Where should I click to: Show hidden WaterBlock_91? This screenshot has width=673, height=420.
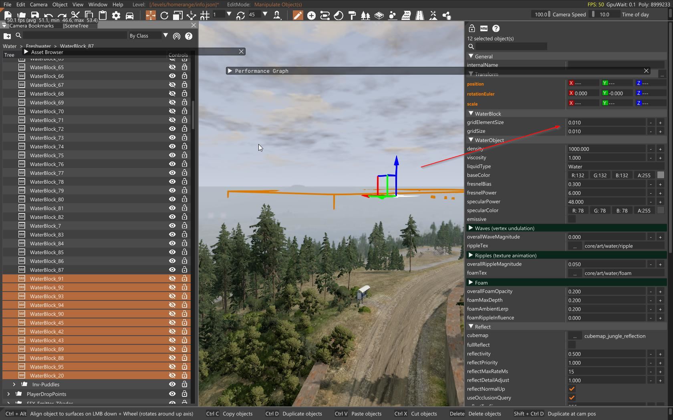tap(172, 278)
